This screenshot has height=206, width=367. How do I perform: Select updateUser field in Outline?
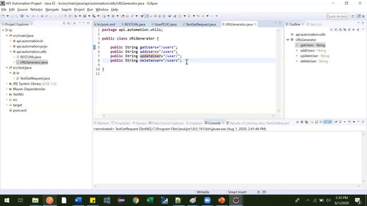pyautogui.click(x=315, y=56)
